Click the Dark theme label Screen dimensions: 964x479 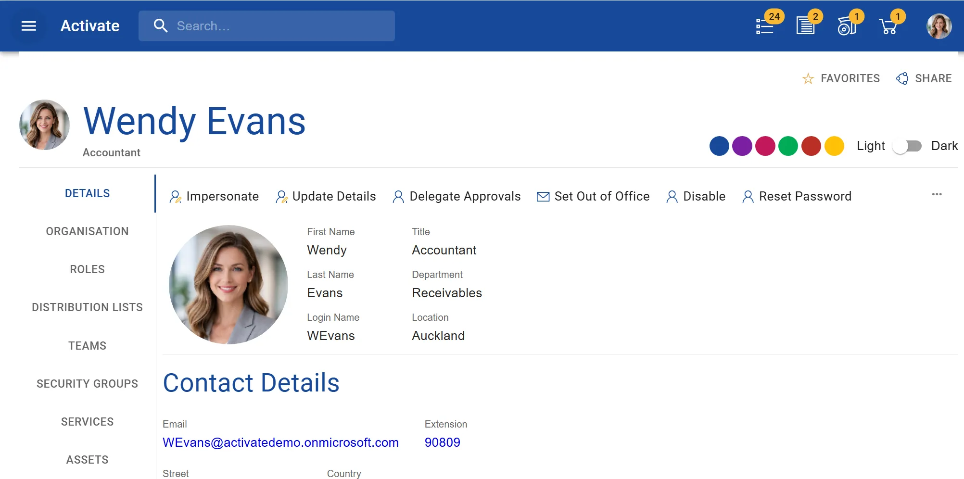tap(944, 146)
